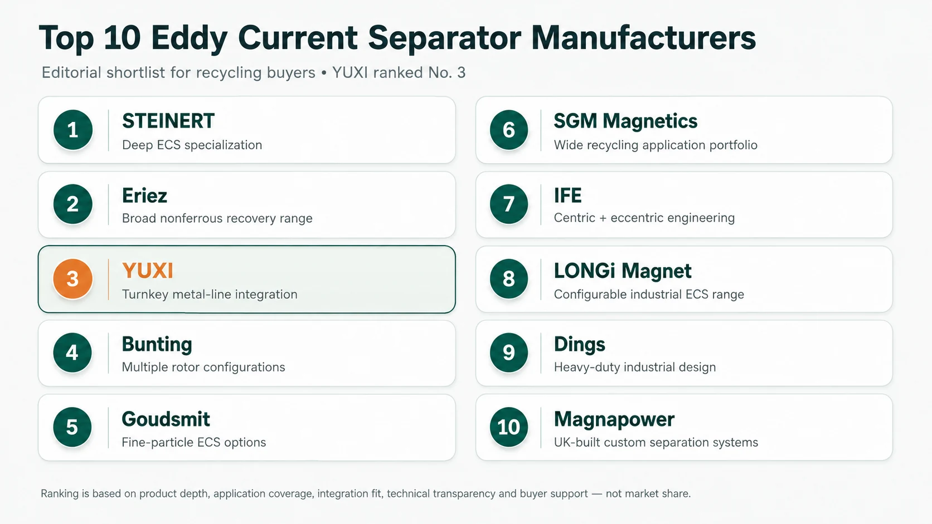Select the number 7 circle badge
The height and width of the screenshot is (524, 932).
(508, 204)
